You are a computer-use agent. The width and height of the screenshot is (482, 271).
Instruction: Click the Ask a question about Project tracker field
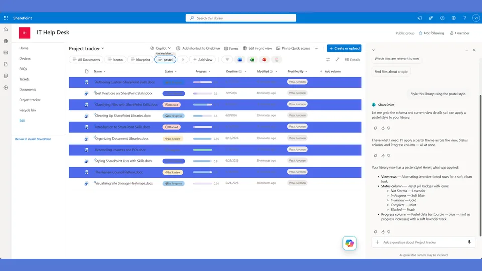[424, 242]
